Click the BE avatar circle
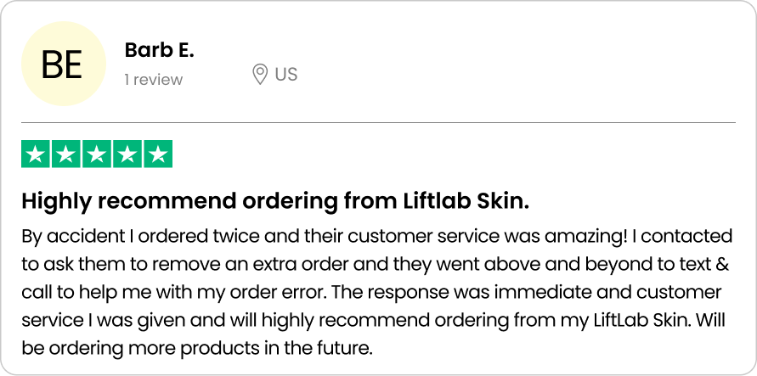The width and height of the screenshot is (757, 376). [62, 64]
